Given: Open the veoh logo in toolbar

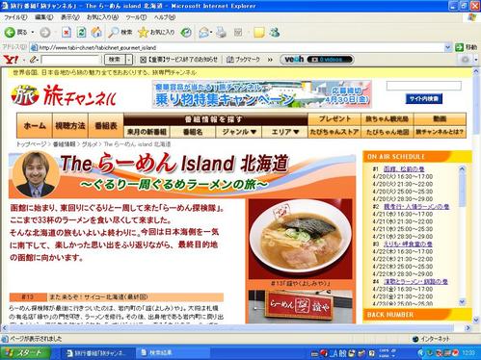Looking at the screenshot, I should 294,60.
